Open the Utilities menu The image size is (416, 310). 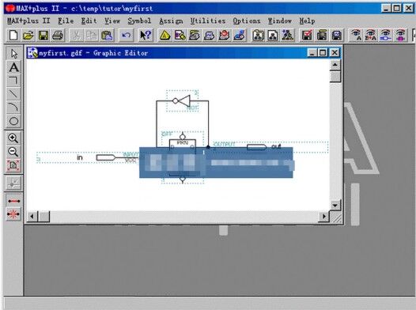208,21
